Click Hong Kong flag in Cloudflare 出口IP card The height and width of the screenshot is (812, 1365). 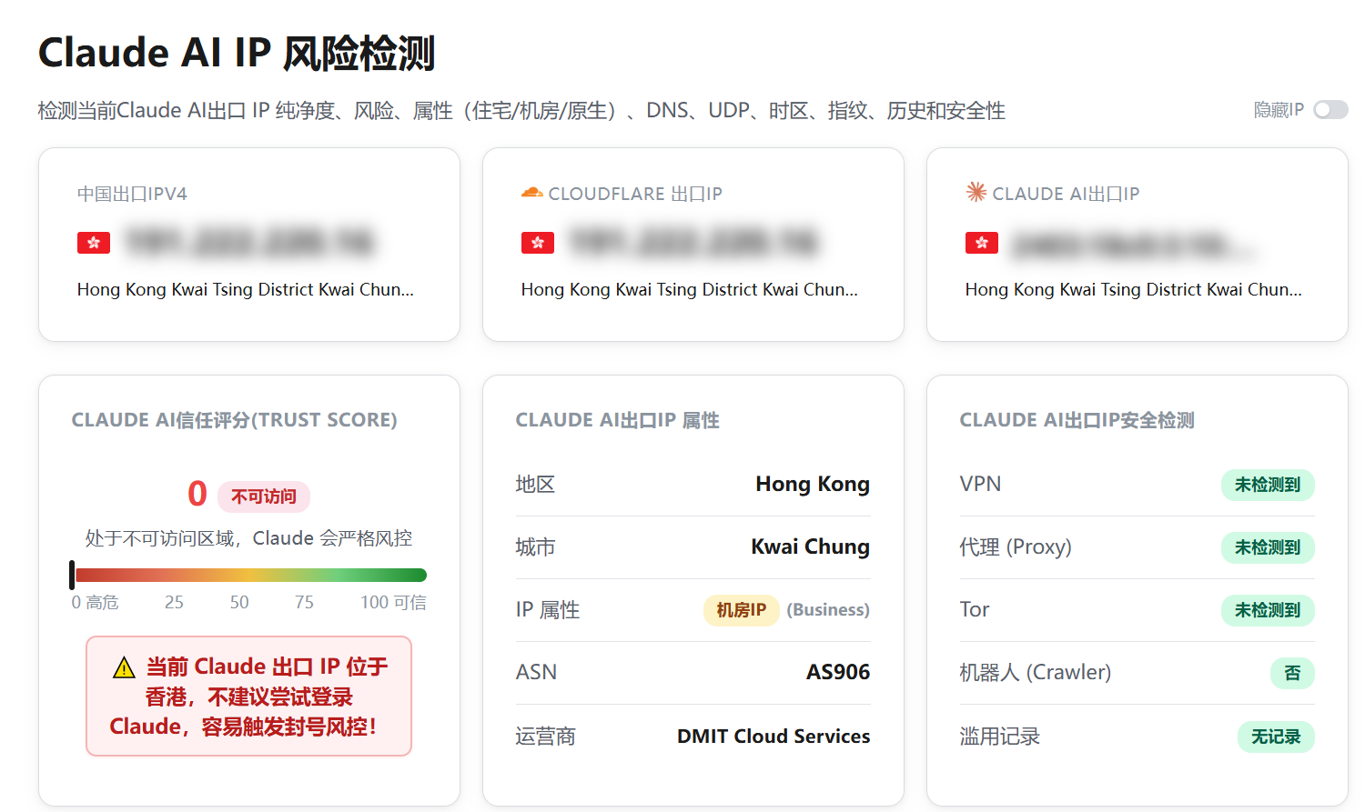coord(538,243)
